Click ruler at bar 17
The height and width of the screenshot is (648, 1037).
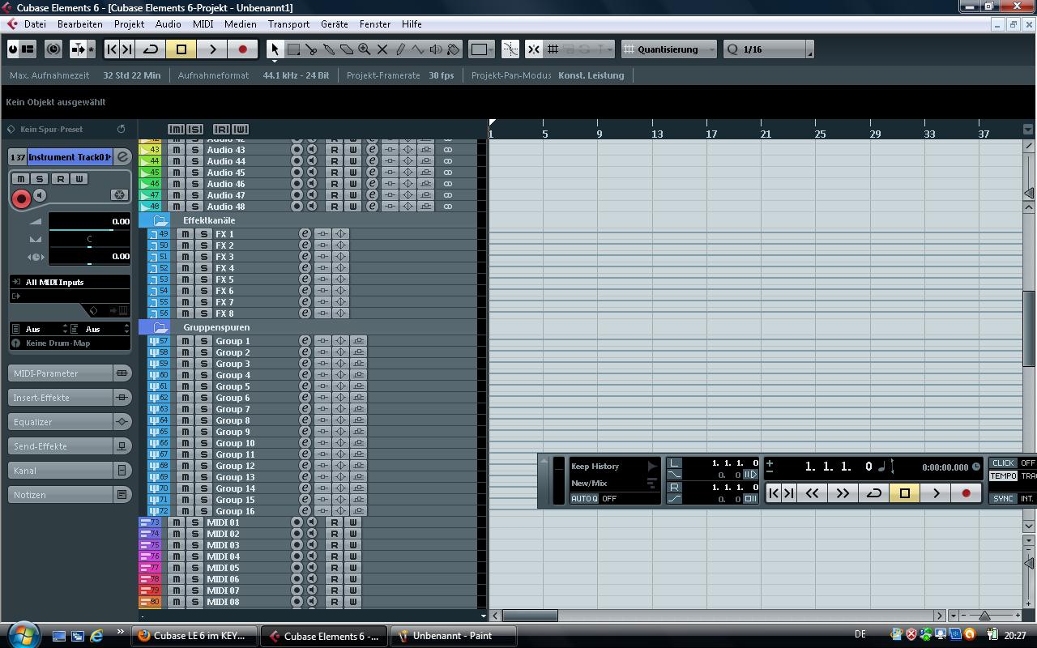coord(711,133)
